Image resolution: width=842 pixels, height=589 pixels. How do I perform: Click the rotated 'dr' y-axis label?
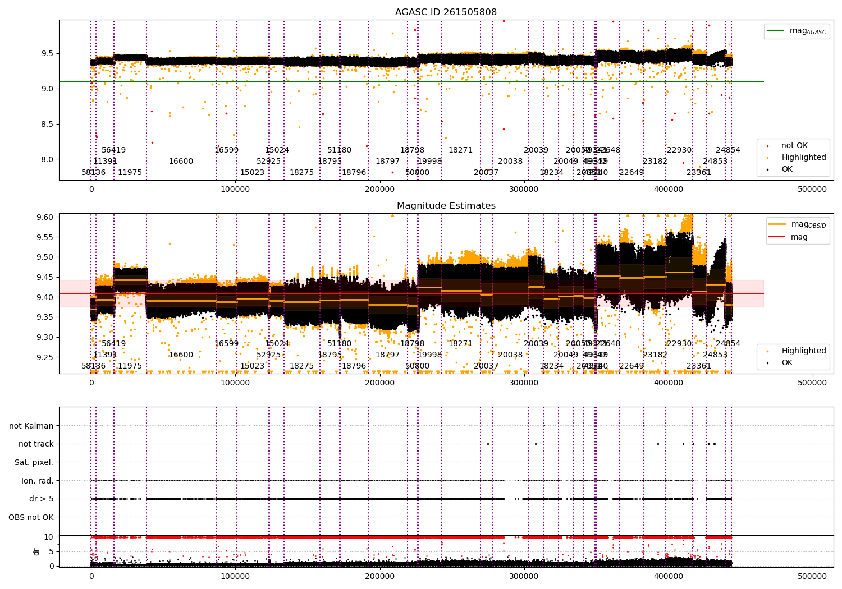coord(36,551)
